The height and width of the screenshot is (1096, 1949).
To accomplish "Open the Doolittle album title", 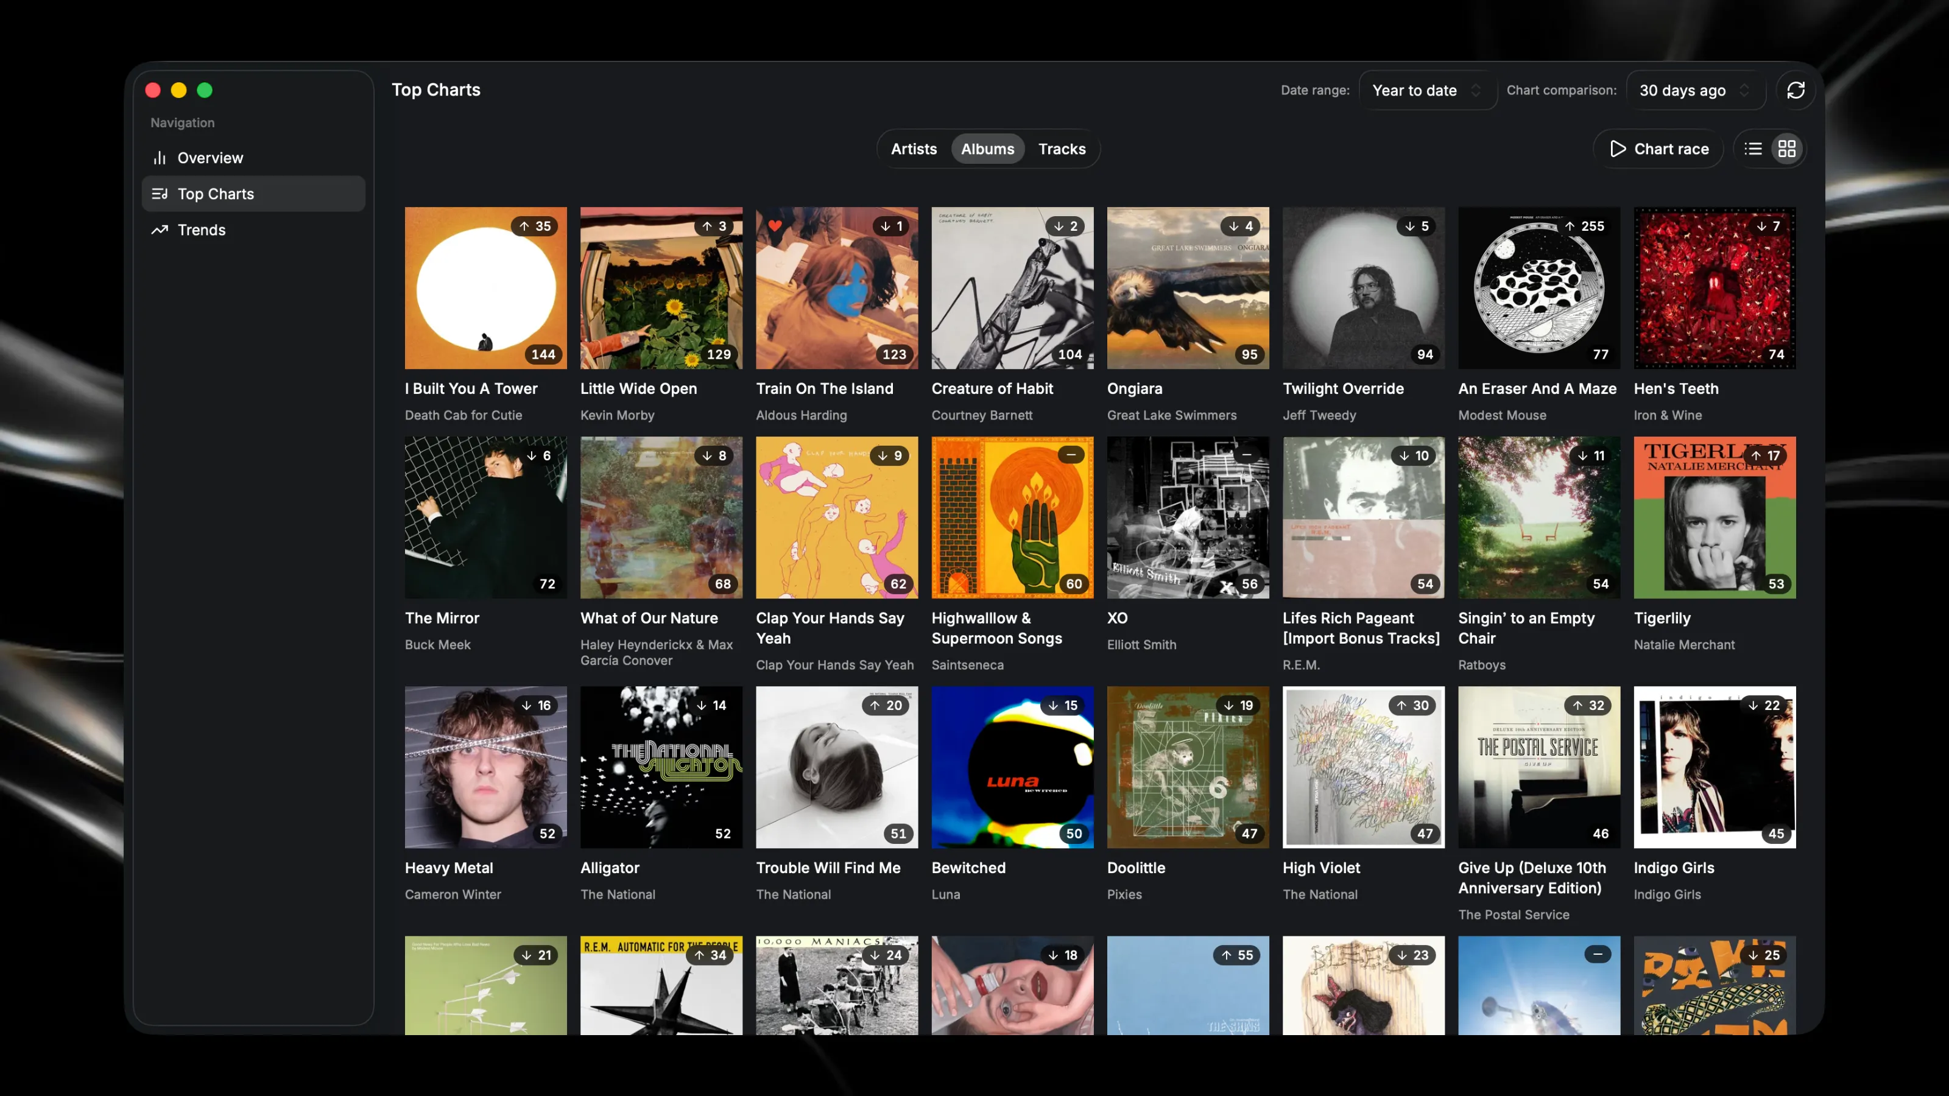I will pyautogui.click(x=1136, y=868).
